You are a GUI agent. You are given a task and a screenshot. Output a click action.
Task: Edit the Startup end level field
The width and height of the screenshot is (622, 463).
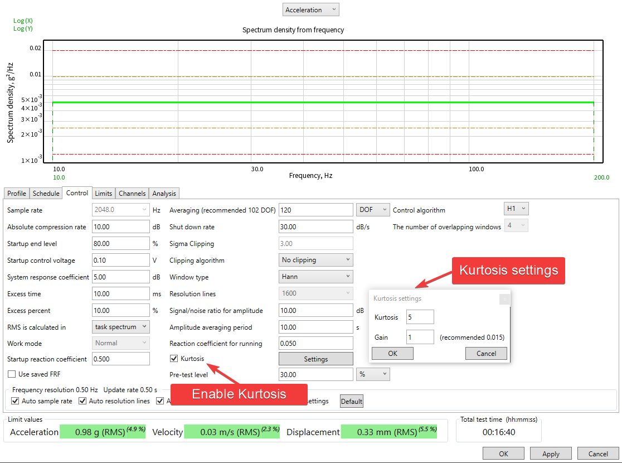120,243
